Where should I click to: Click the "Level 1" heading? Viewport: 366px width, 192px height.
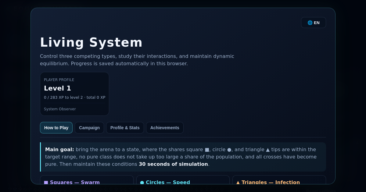pos(57,88)
